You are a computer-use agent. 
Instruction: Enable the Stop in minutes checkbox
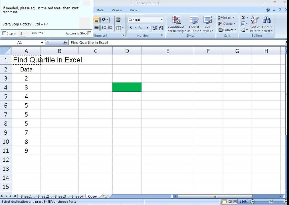click(4, 33)
